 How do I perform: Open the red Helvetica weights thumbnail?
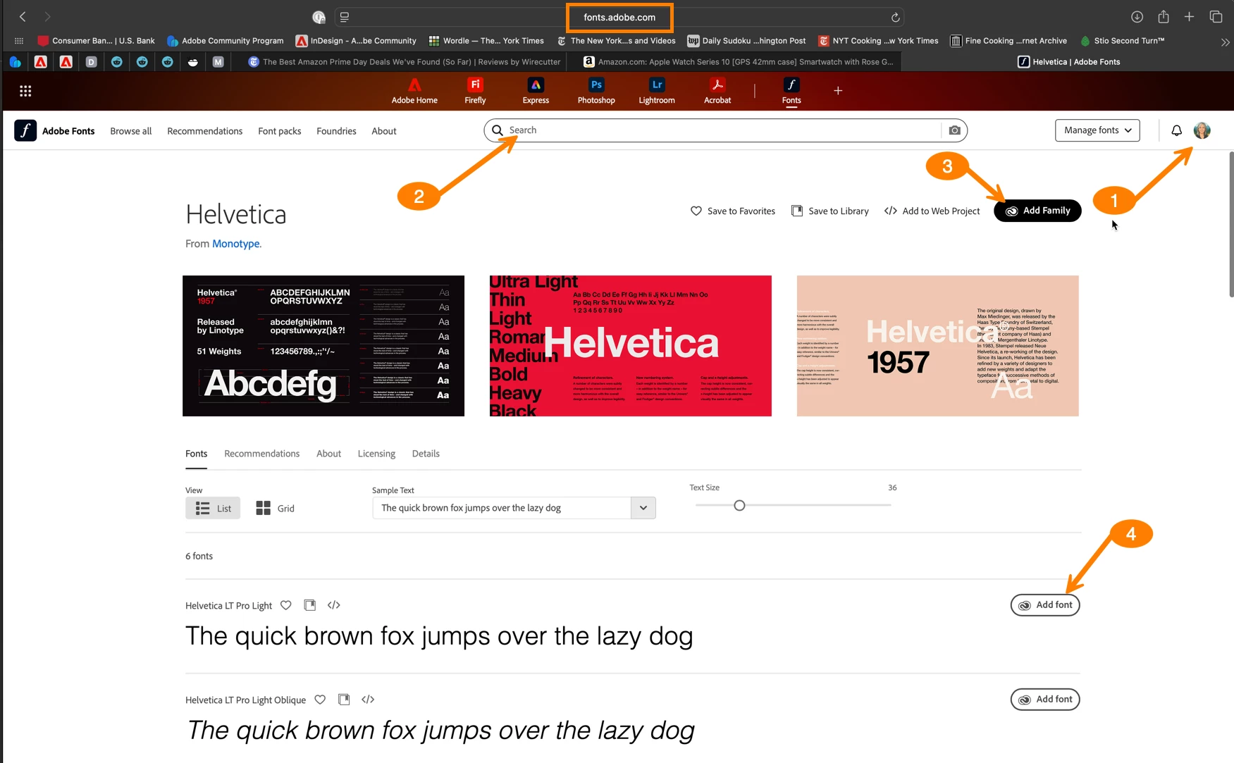(x=631, y=346)
